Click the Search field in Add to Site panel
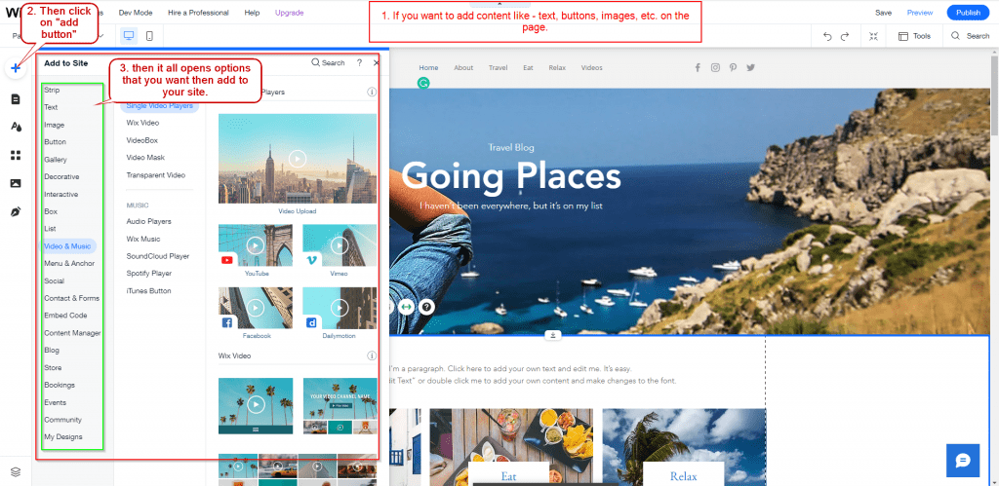This screenshot has width=999, height=486. 329,62
